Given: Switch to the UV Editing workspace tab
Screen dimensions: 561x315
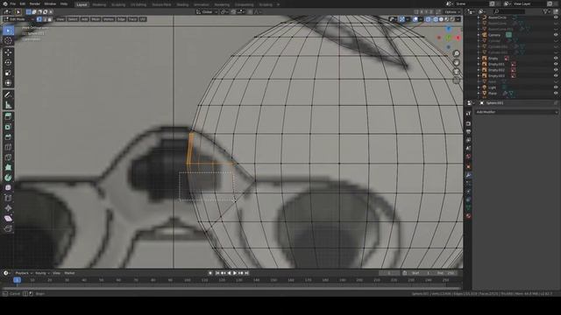Looking at the screenshot, I should [x=138, y=4].
